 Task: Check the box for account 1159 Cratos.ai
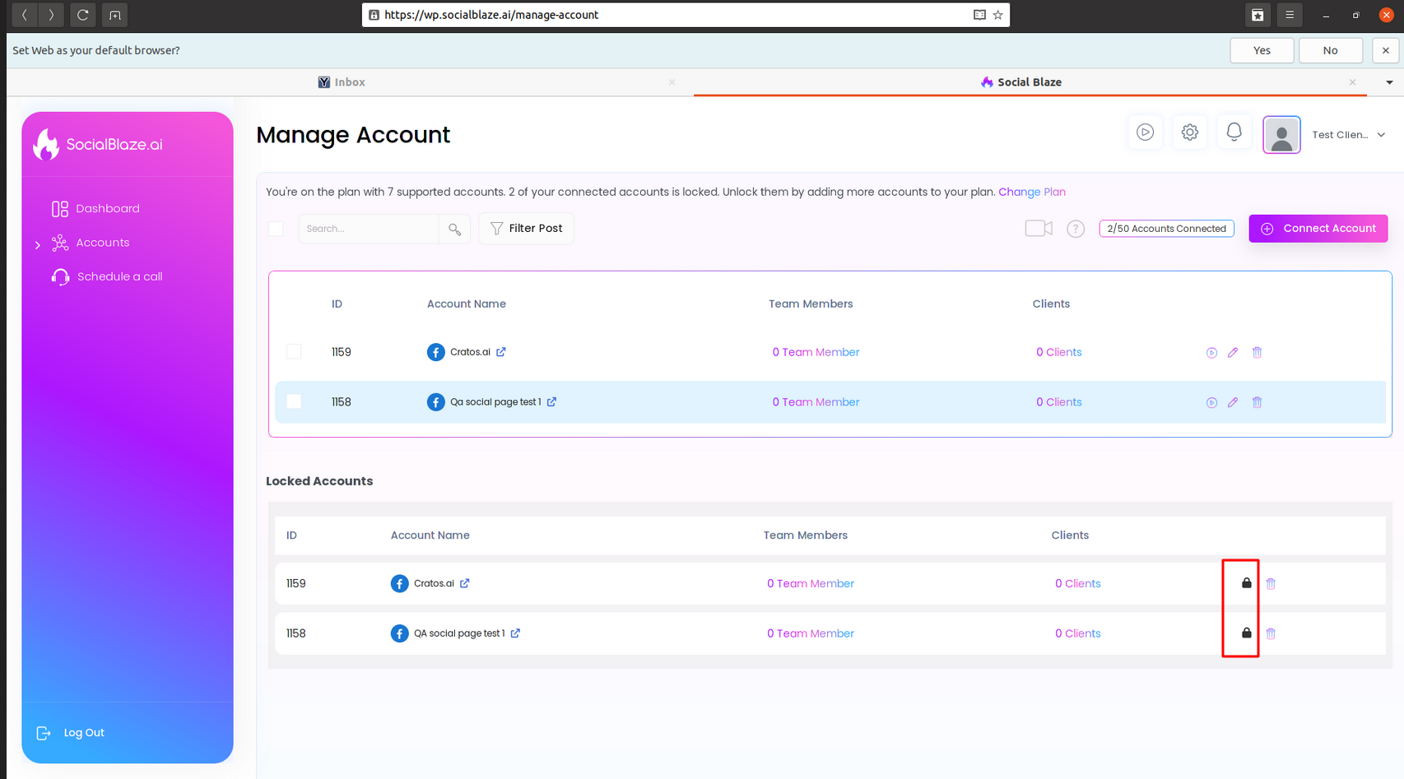pyautogui.click(x=294, y=352)
